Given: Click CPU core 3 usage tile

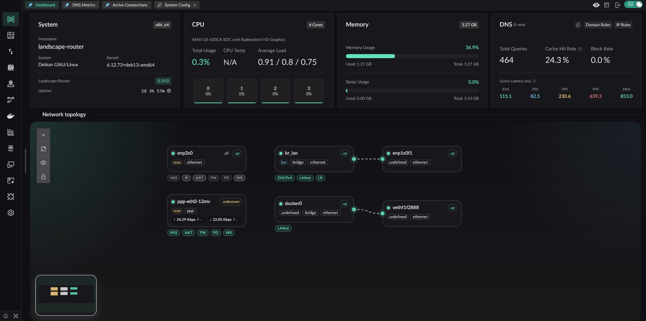Looking at the screenshot, I should coord(309,91).
